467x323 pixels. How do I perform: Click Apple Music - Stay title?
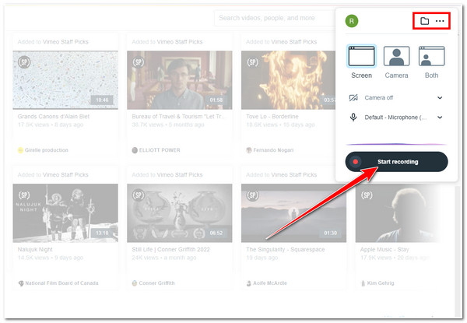coord(384,250)
